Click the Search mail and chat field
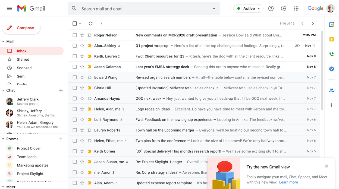This screenshot has width=339, height=189. click(144, 9)
